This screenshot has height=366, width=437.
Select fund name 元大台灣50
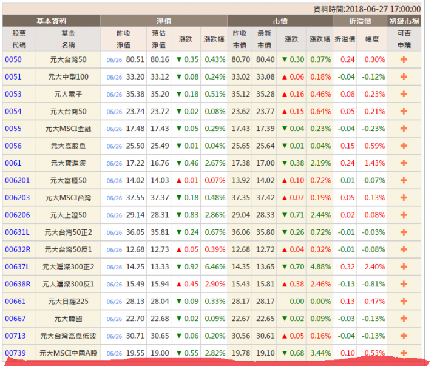[x=68, y=59]
